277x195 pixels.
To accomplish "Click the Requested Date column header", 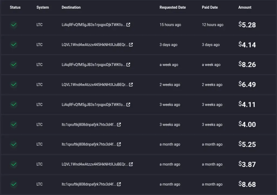I will [173, 7].
